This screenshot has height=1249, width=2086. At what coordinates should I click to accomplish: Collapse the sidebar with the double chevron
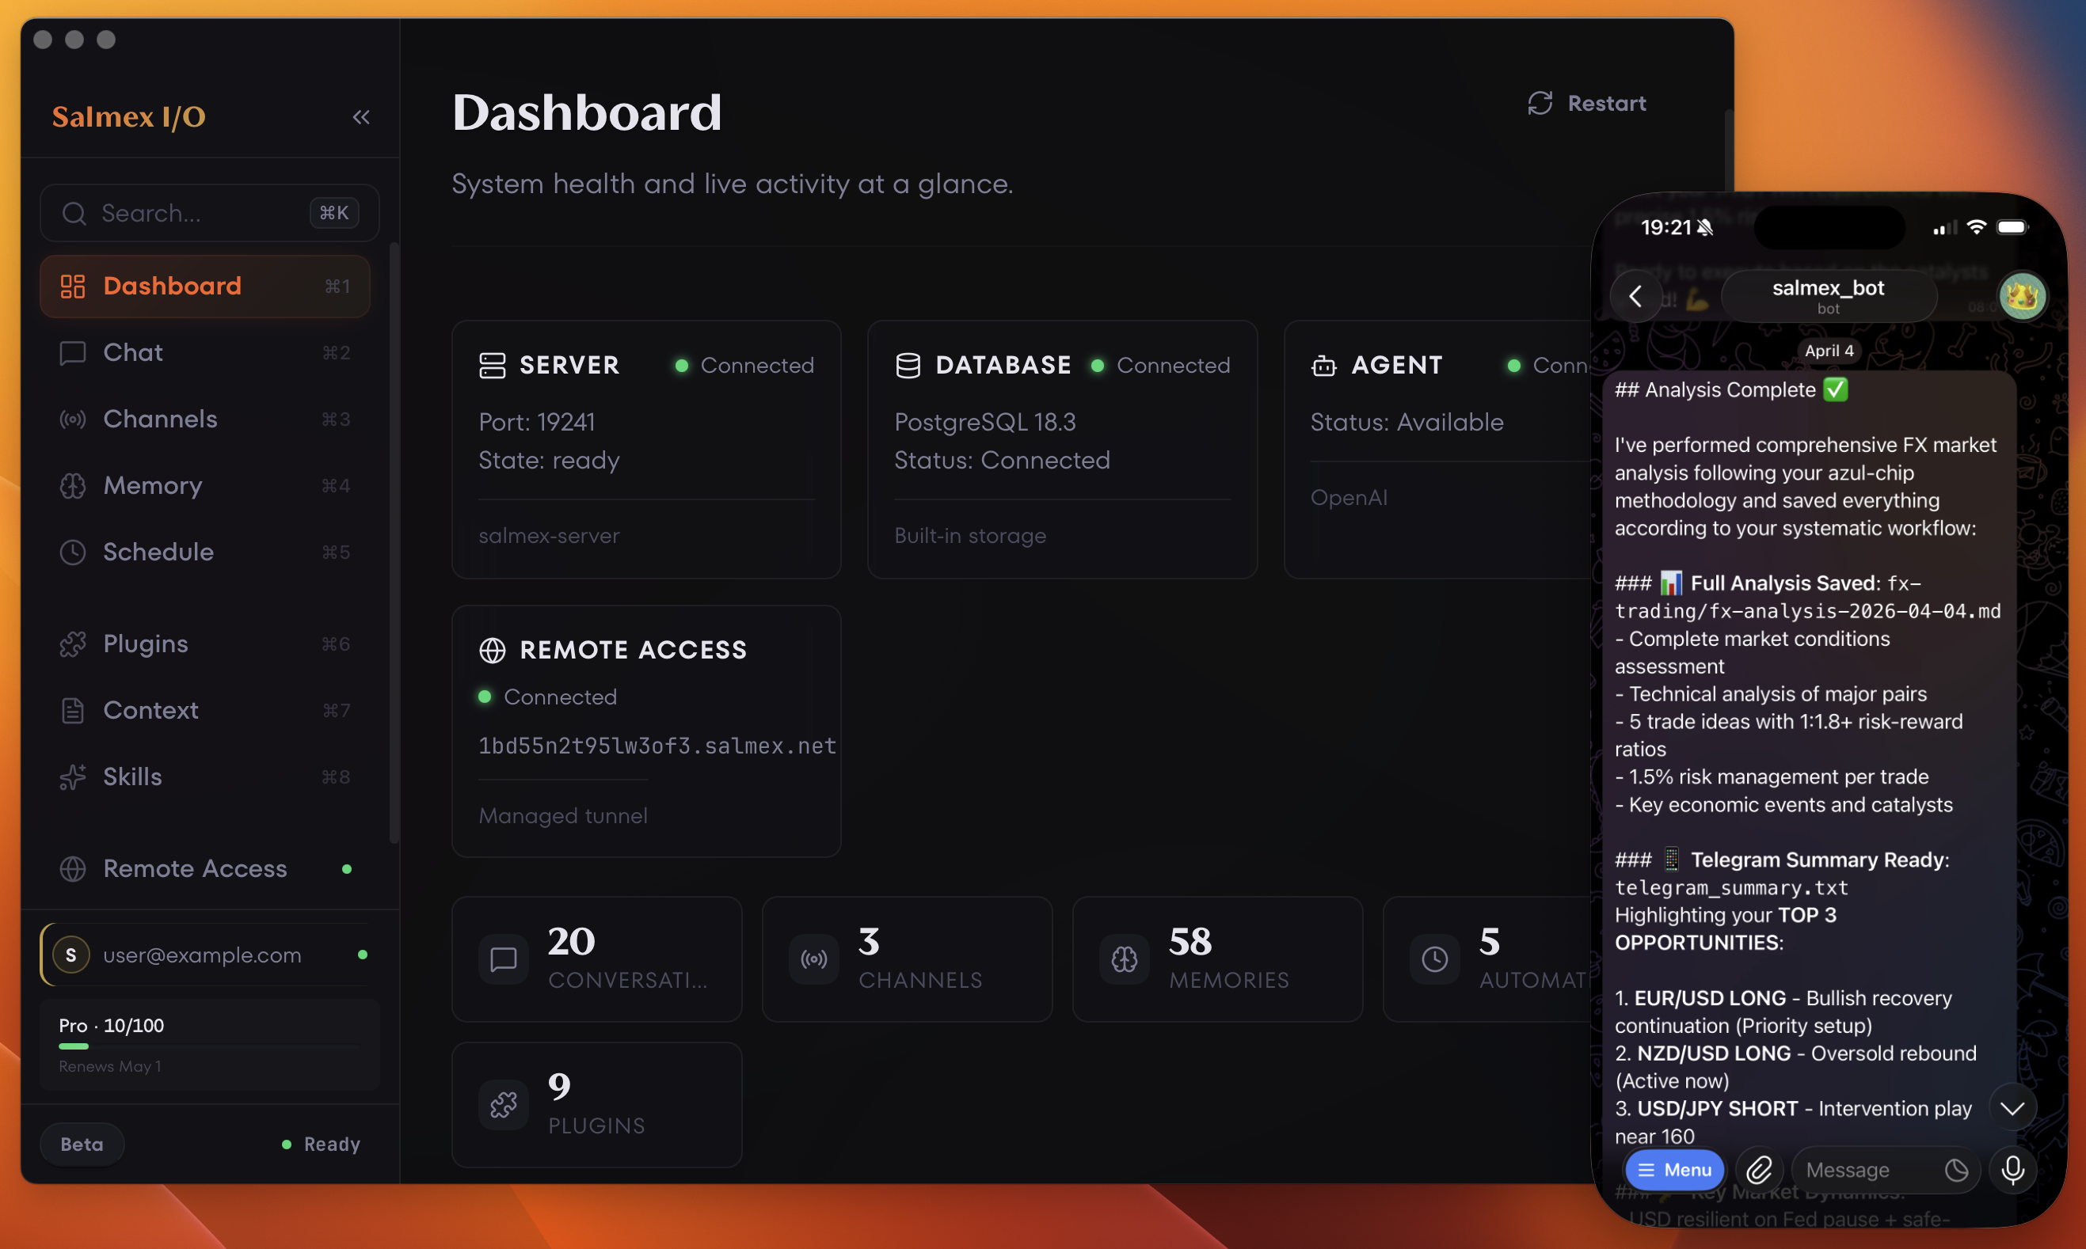click(361, 117)
